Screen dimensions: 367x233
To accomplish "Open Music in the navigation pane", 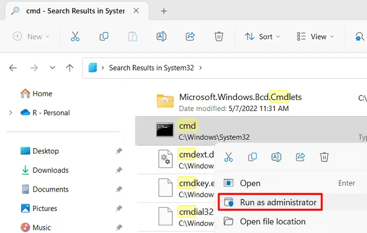I will tap(36, 227).
